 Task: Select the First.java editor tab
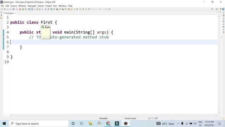coord(9,13)
